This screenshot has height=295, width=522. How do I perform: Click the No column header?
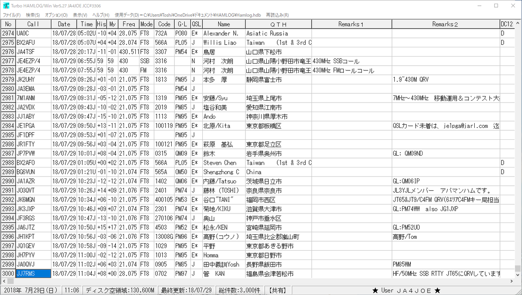pyautogui.click(x=8, y=24)
